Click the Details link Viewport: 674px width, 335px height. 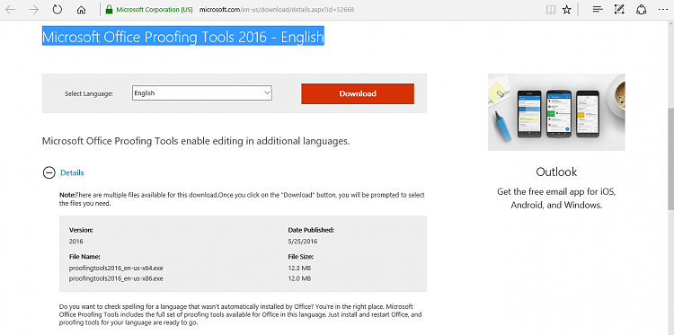(x=72, y=172)
